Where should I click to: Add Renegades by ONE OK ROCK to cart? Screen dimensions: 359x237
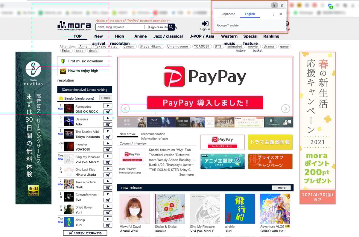108,112
